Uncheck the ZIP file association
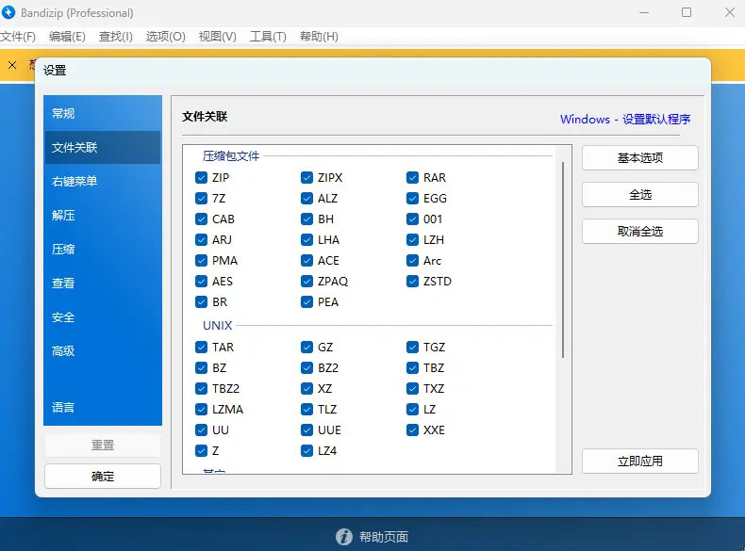Image resolution: width=745 pixels, height=551 pixels. pos(201,177)
